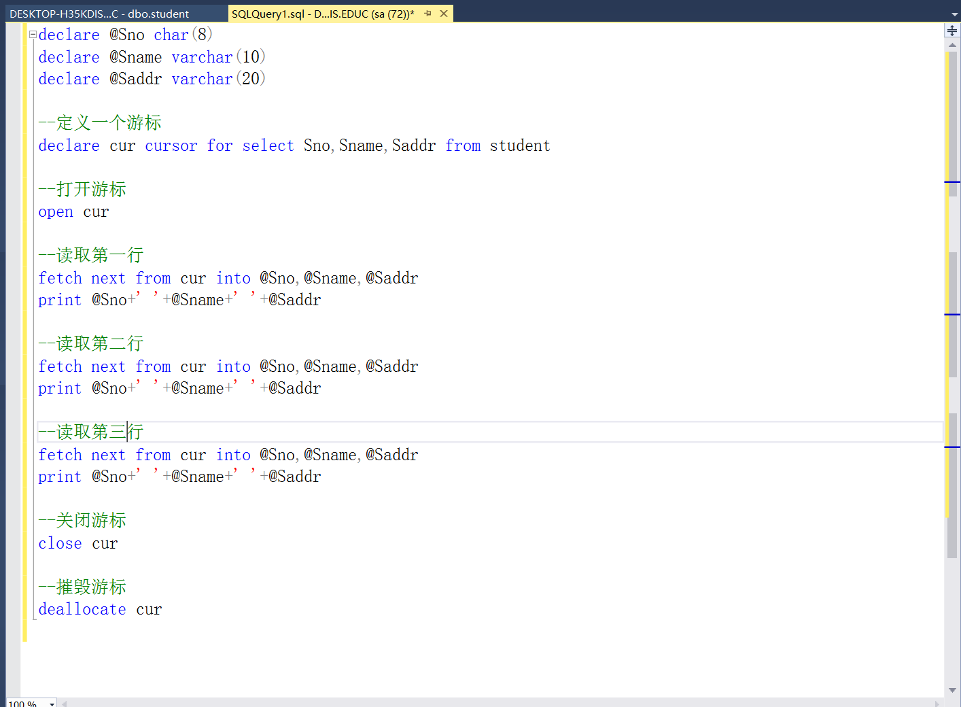Click the comment '--读取第二行'
The height and width of the screenshot is (707, 961).
[x=91, y=344]
